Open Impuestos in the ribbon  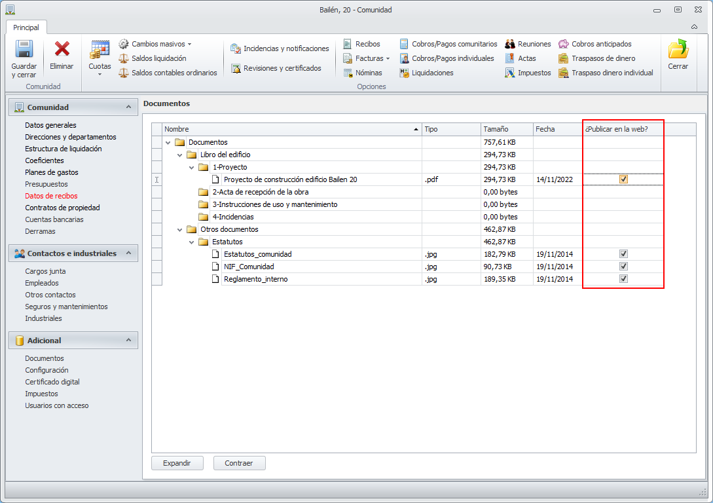point(528,73)
